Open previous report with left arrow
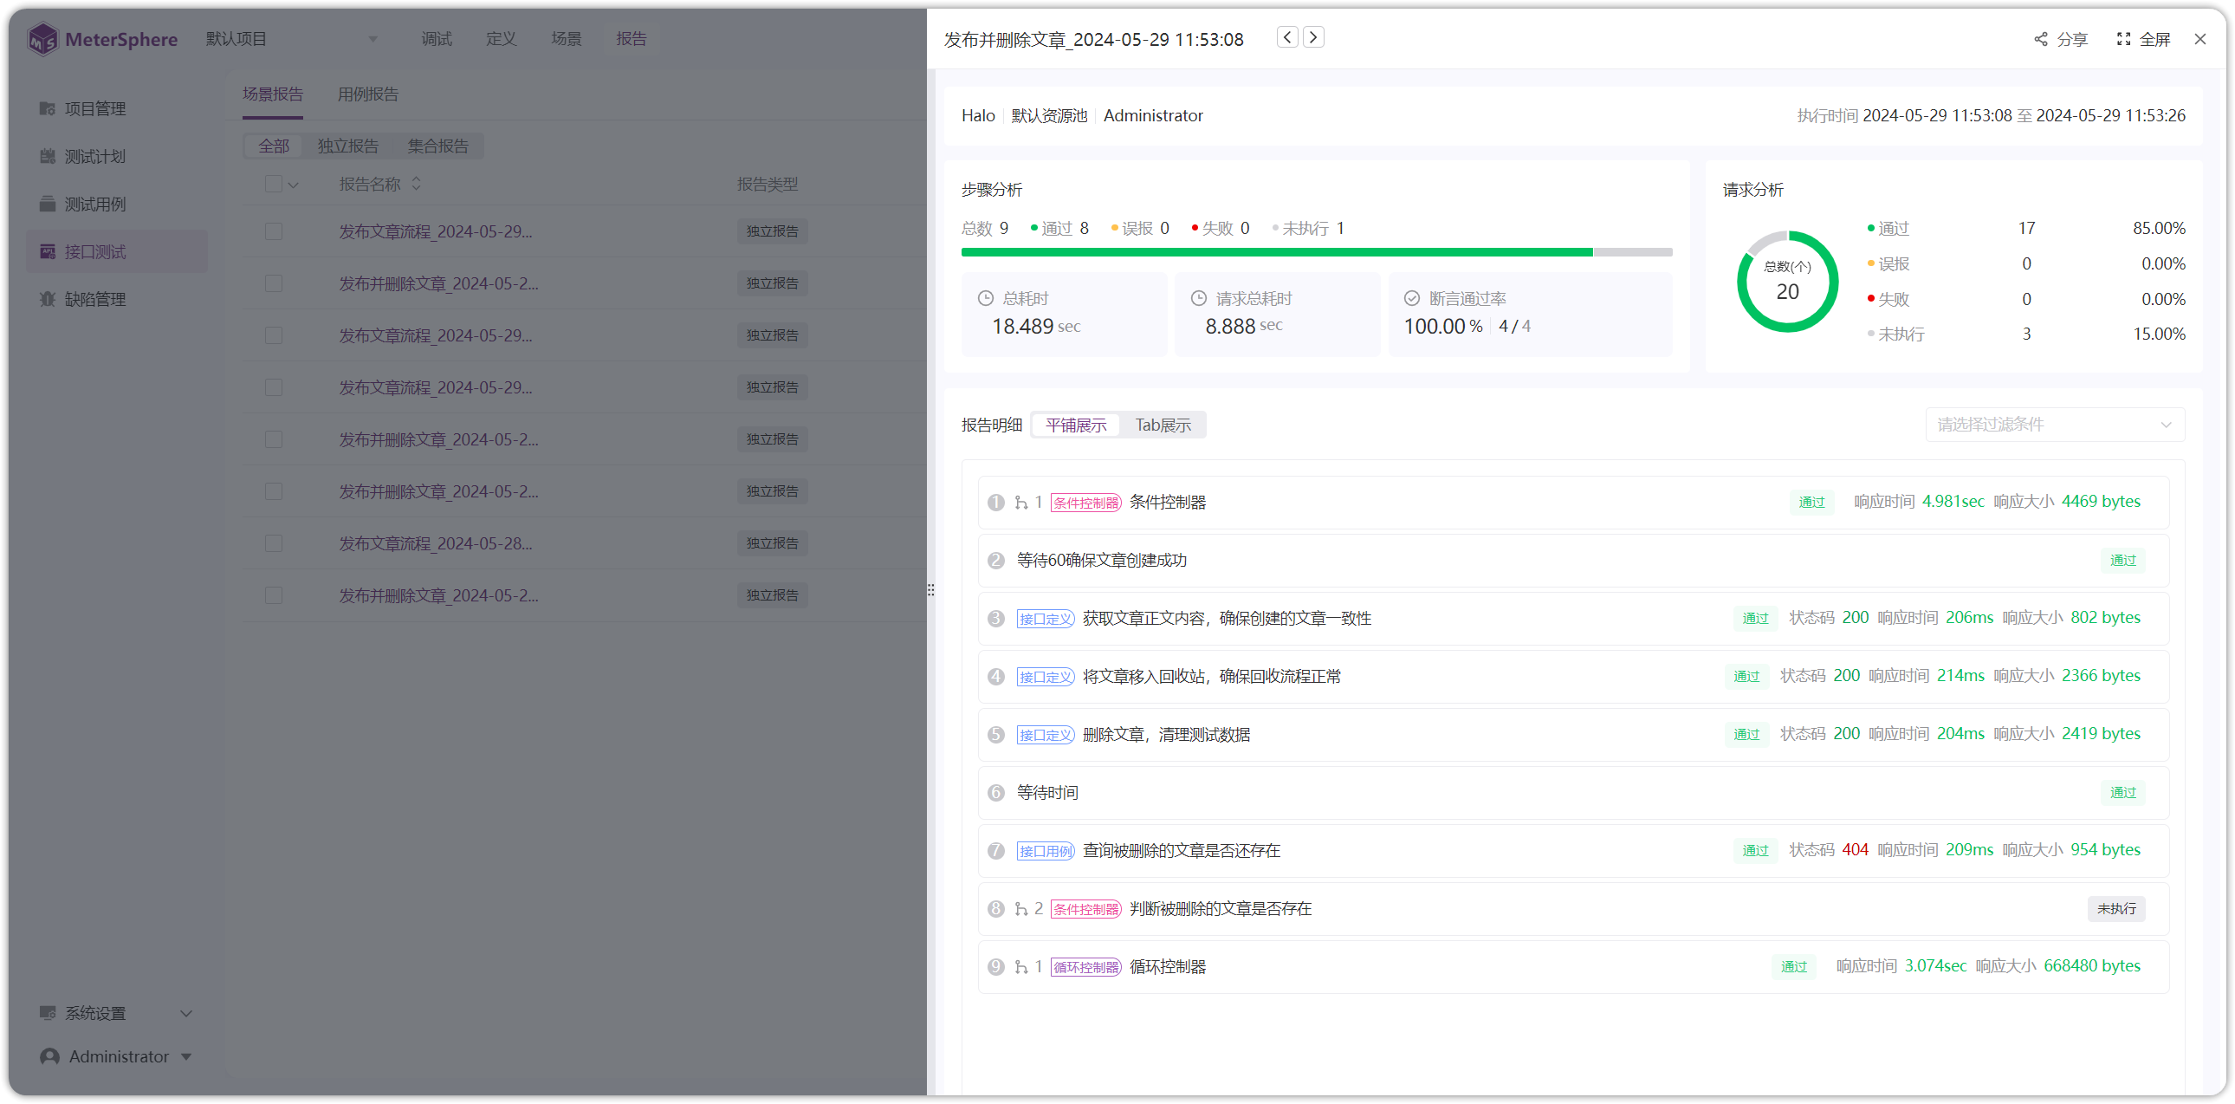The height and width of the screenshot is (1104, 2235). [x=1287, y=37]
